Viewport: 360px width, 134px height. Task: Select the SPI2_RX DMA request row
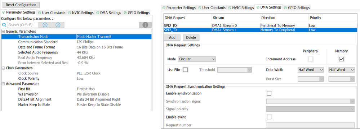[260, 26]
